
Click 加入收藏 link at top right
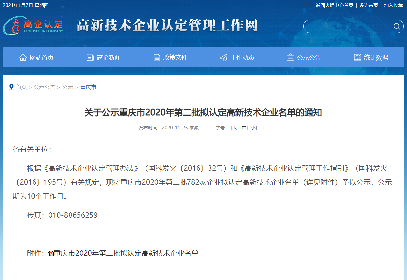(393, 5)
